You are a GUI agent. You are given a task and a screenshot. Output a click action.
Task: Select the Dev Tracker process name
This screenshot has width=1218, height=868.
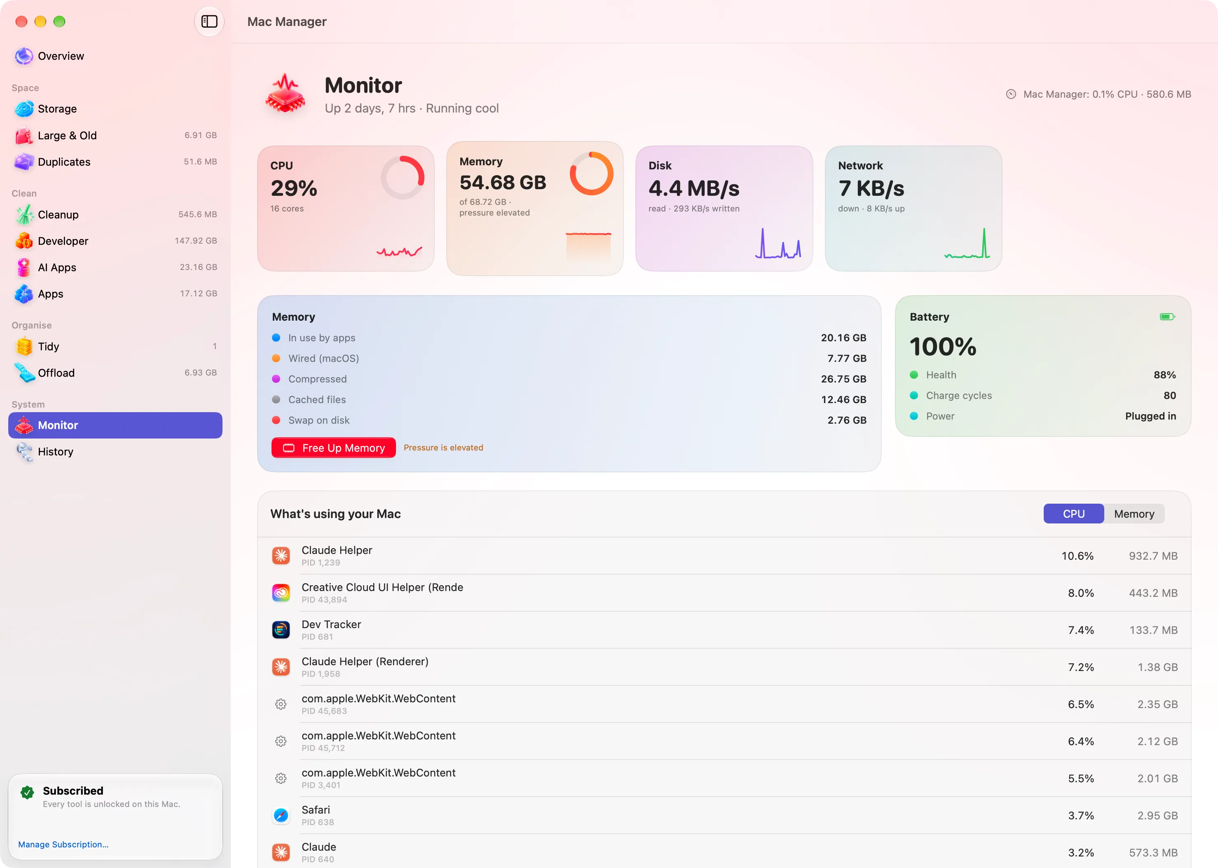331,624
